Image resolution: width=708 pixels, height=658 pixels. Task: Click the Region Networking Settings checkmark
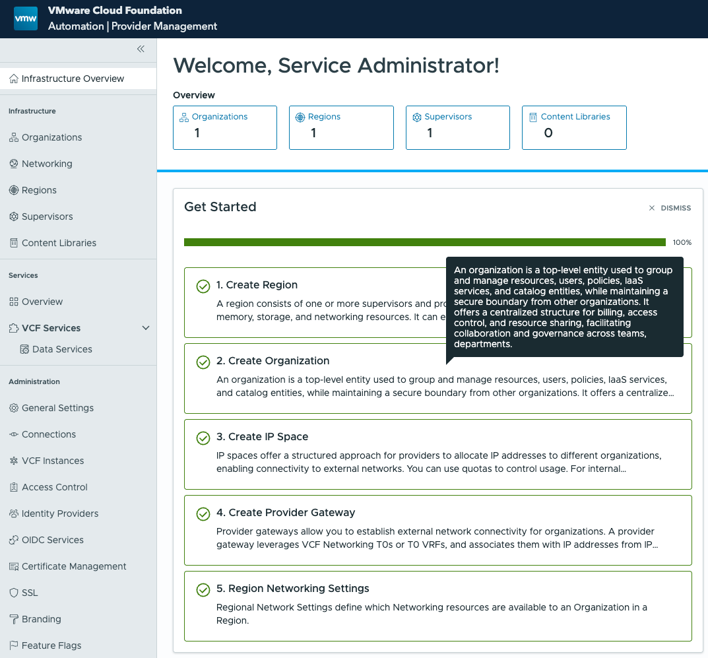(x=203, y=590)
